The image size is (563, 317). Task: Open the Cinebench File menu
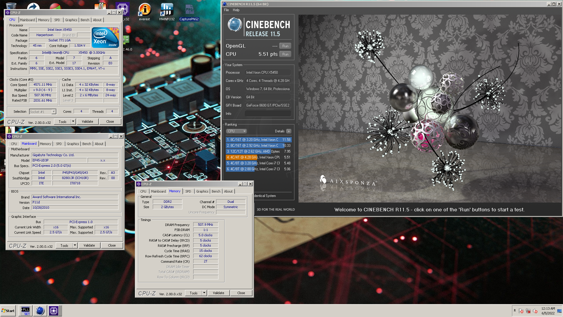point(226,10)
